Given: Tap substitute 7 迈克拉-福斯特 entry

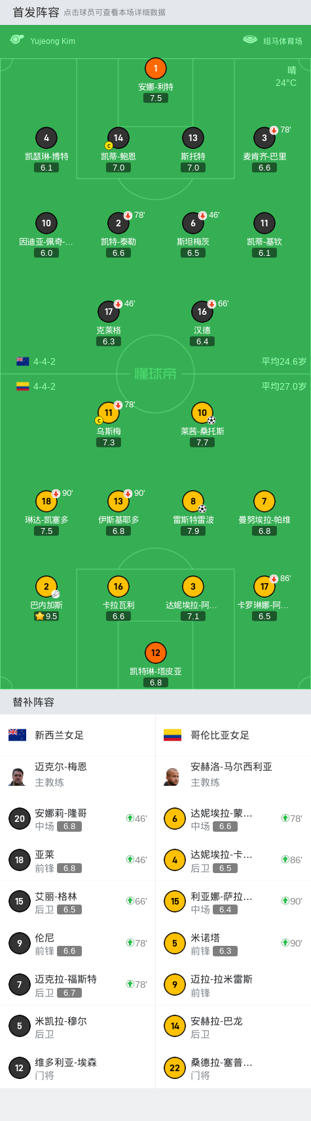Looking at the screenshot, I should coord(77,985).
